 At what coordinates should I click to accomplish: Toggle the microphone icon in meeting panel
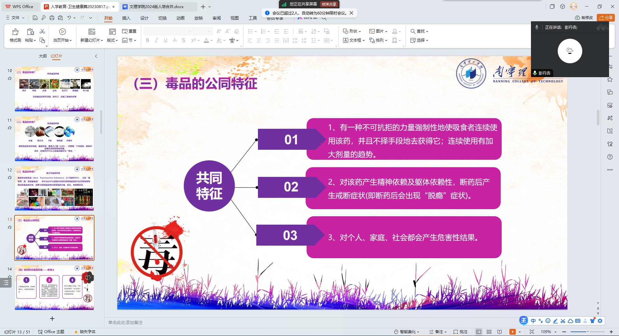click(x=537, y=27)
